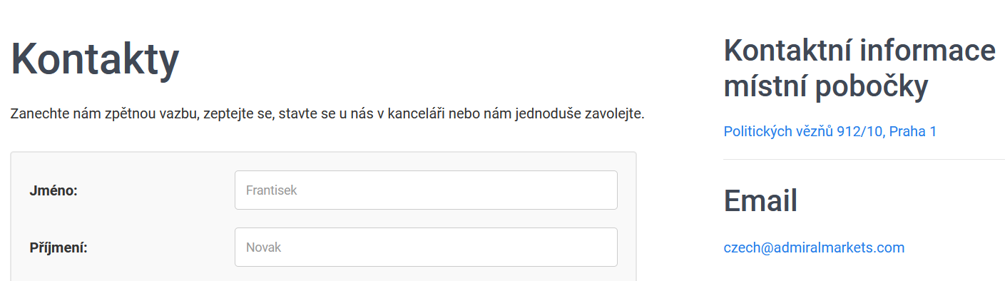
Task: Open the czech@admiralmarkets.com email link
Action: point(814,247)
